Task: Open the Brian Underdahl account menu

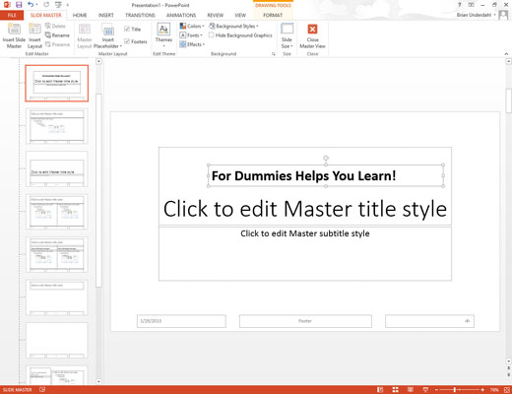Action: (x=477, y=15)
